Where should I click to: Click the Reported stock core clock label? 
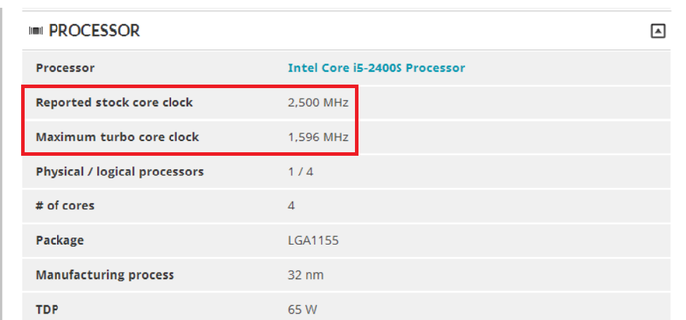point(114,102)
